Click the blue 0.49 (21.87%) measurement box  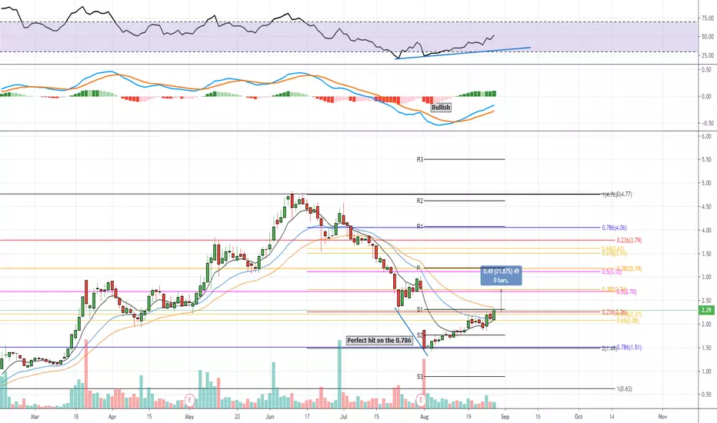(501, 276)
